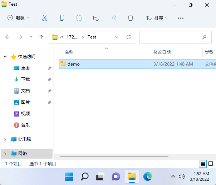Open Teams Chat on the taskbar
The image size is (216, 185).
116,176
